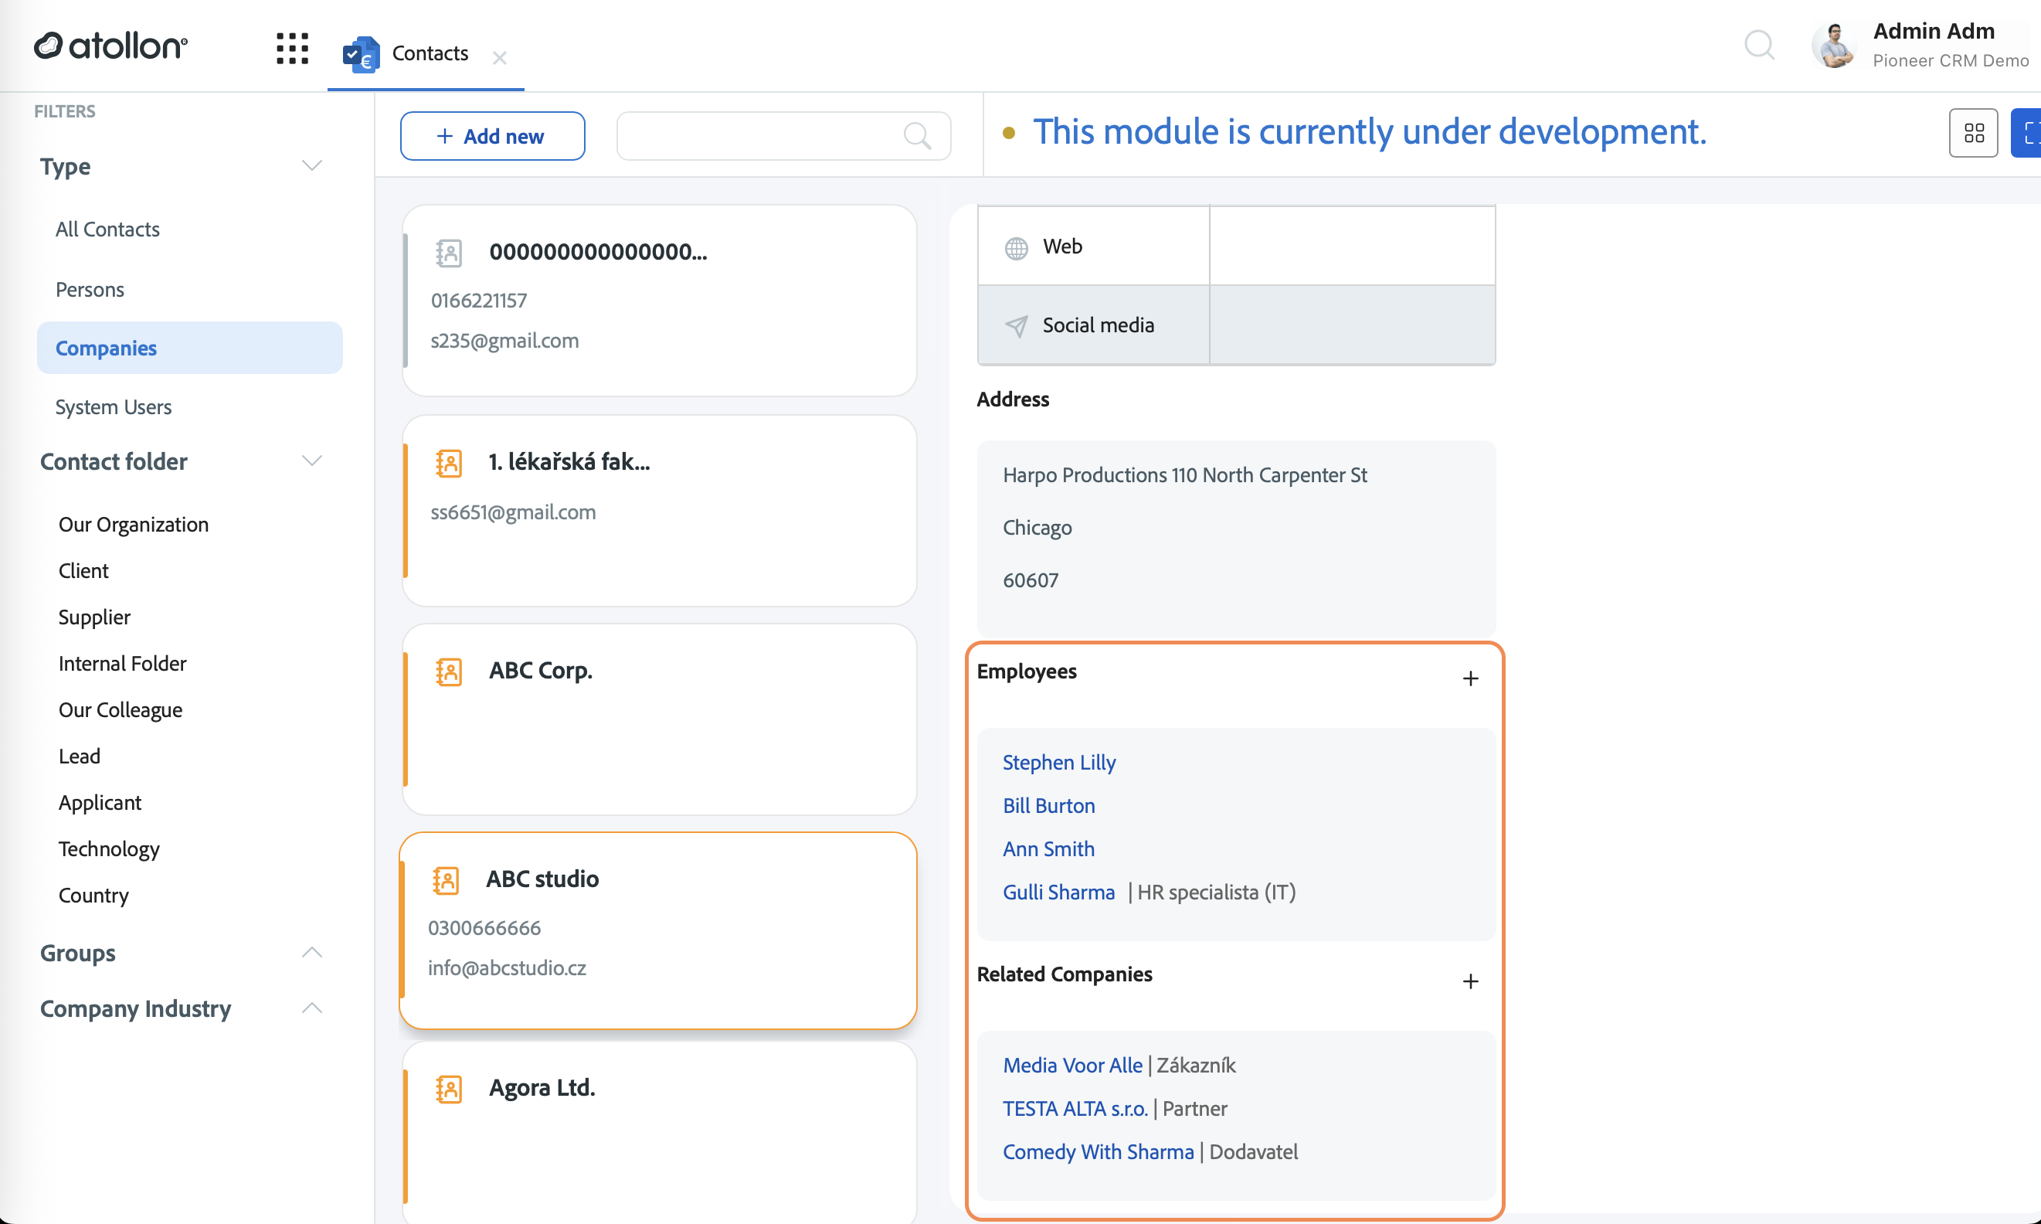Image resolution: width=2041 pixels, height=1224 pixels.
Task: Open Admin Adm profile avatar
Action: (1834, 46)
